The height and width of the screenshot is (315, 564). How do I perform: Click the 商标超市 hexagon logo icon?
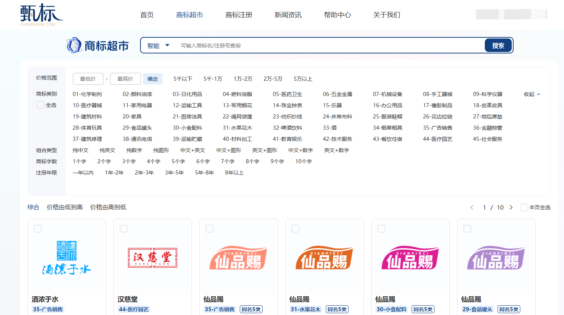(74, 45)
